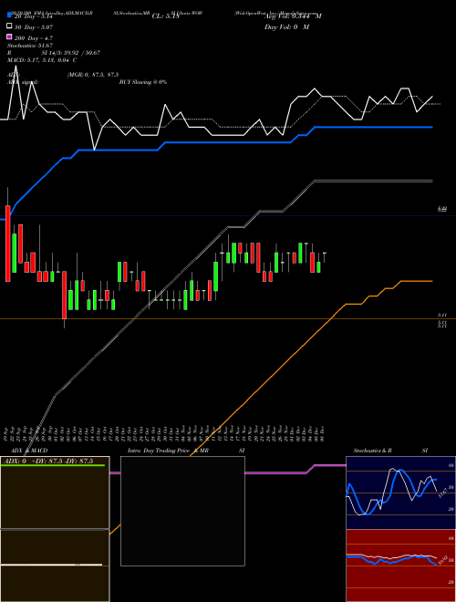The width and height of the screenshot is (456, 602).
Task: Click the 'ADX & MACD' panel title
Action: [x=29, y=451]
